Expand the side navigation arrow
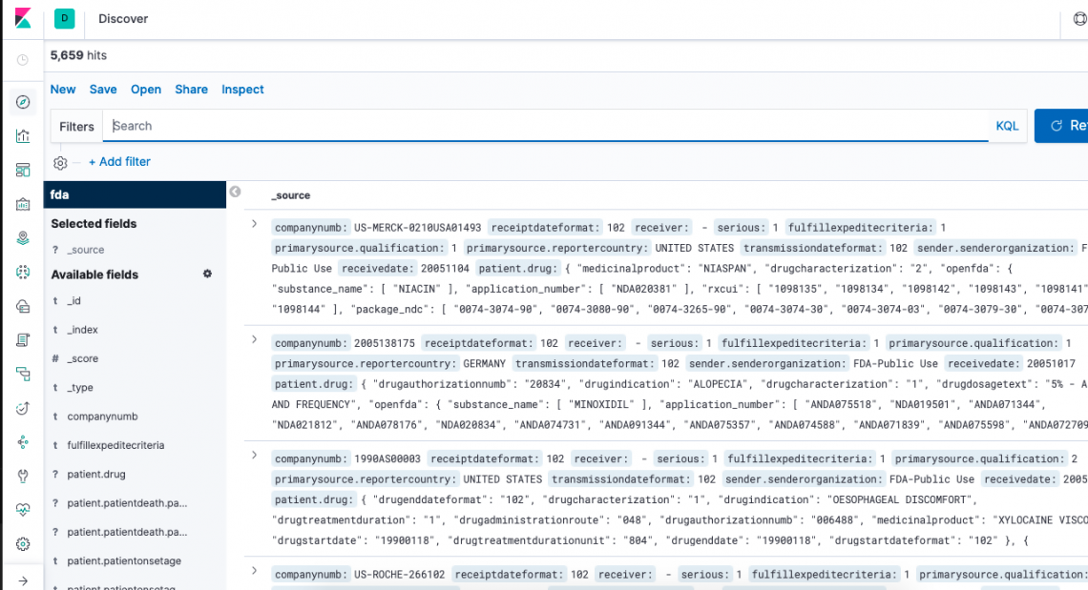 click(23, 581)
